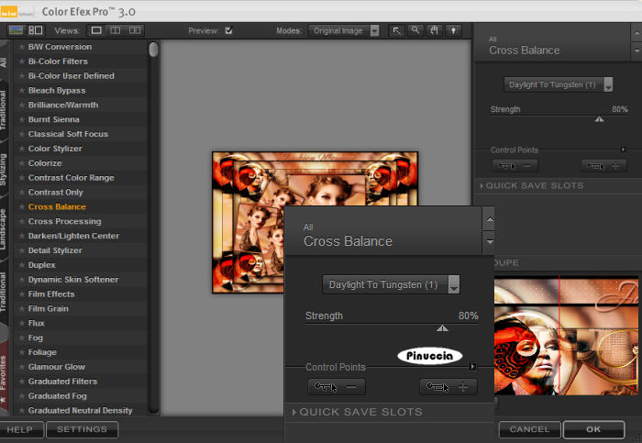Toggle favorite star for Glamour Glow
The image size is (642, 443).
tap(22, 367)
